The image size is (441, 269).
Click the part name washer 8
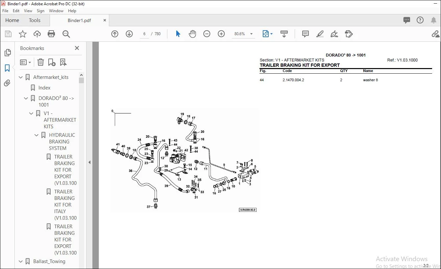(370, 80)
